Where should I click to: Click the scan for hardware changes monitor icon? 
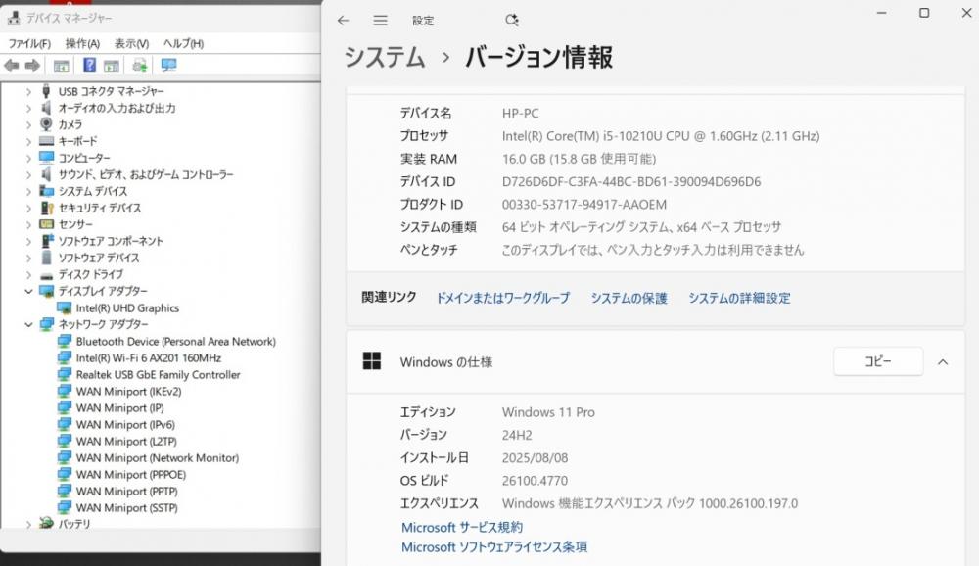[x=168, y=65]
